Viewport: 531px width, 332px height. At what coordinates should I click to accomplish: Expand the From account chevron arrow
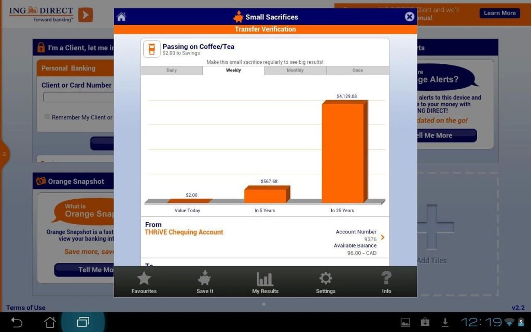pos(383,238)
